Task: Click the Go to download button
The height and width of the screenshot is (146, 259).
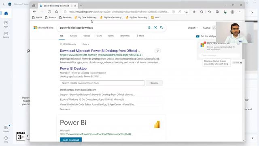Action: (x=71, y=140)
